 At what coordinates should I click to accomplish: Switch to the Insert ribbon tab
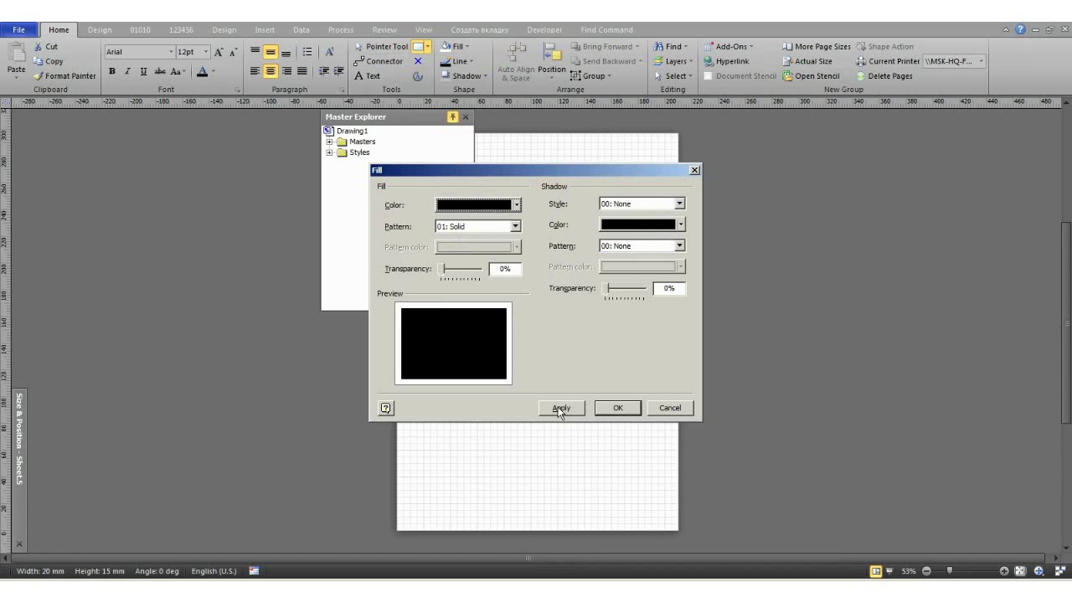click(265, 30)
